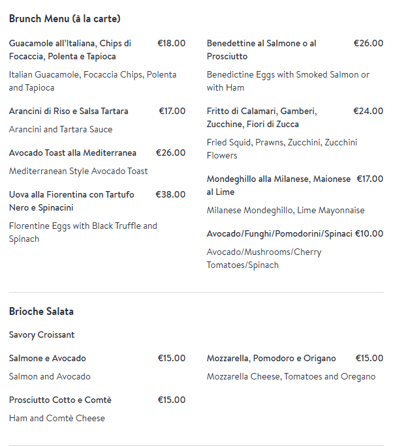
Task: Click the Savory Croissant subtitle
Action: click(42, 334)
